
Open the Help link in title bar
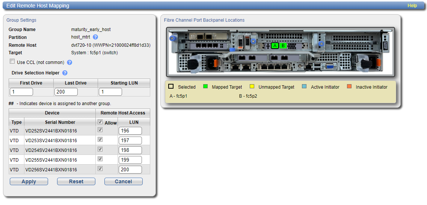[412, 6]
